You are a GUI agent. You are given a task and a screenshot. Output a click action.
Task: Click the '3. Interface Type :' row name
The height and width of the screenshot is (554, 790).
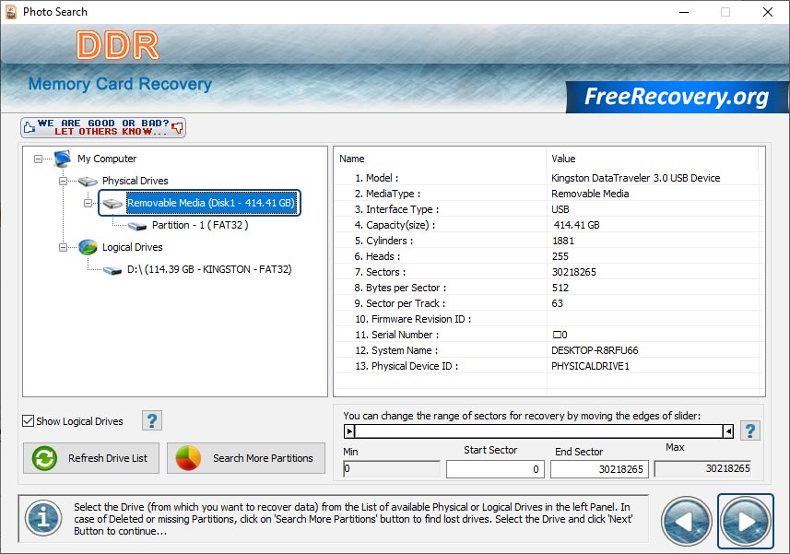click(396, 209)
